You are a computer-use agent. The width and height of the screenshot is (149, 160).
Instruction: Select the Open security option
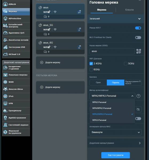click(98, 83)
